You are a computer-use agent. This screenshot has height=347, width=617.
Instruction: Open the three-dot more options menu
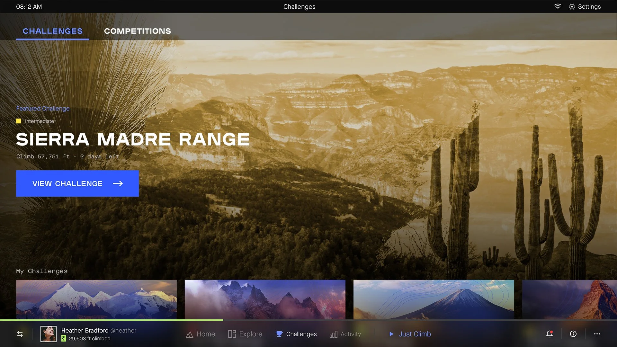[597, 334]
